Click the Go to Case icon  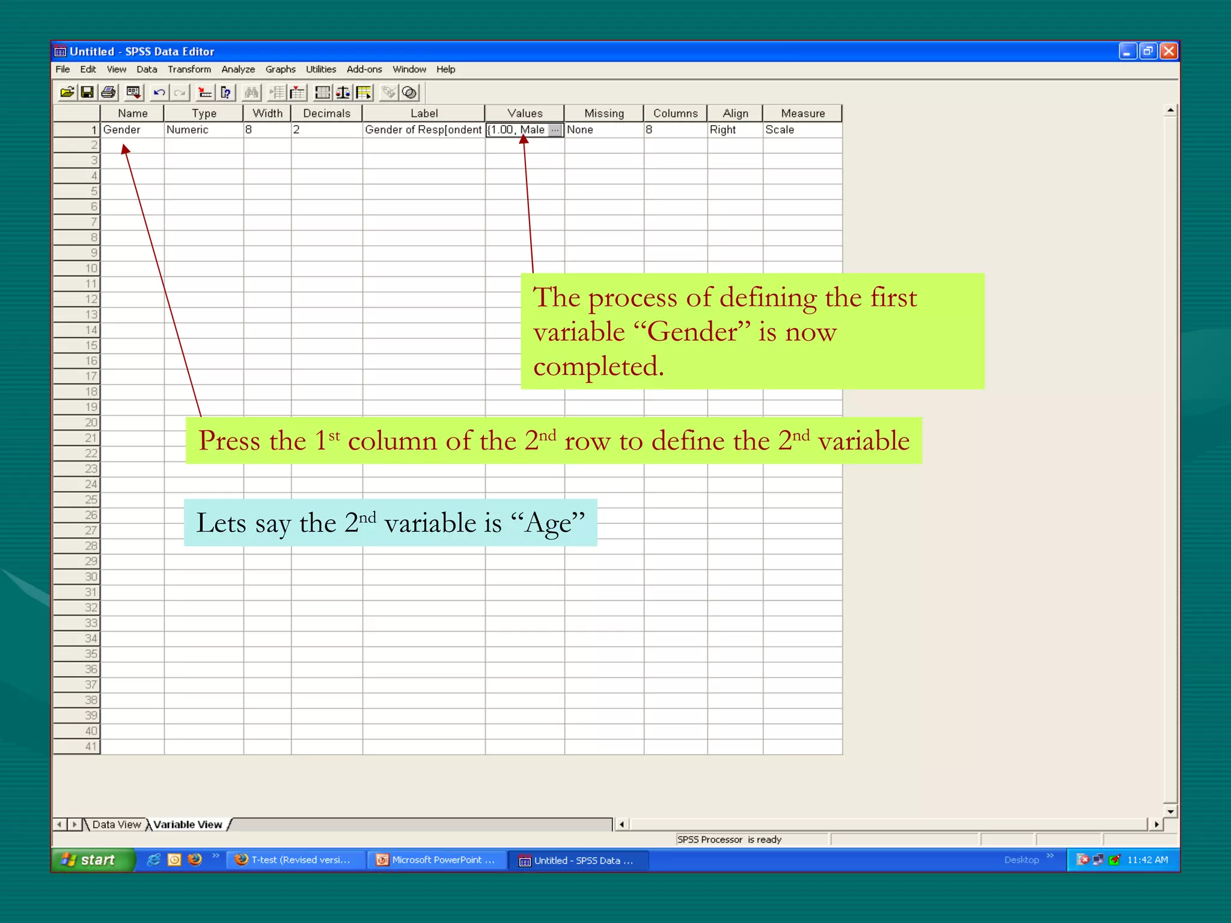pyautogui.click(x=205, y=93)
